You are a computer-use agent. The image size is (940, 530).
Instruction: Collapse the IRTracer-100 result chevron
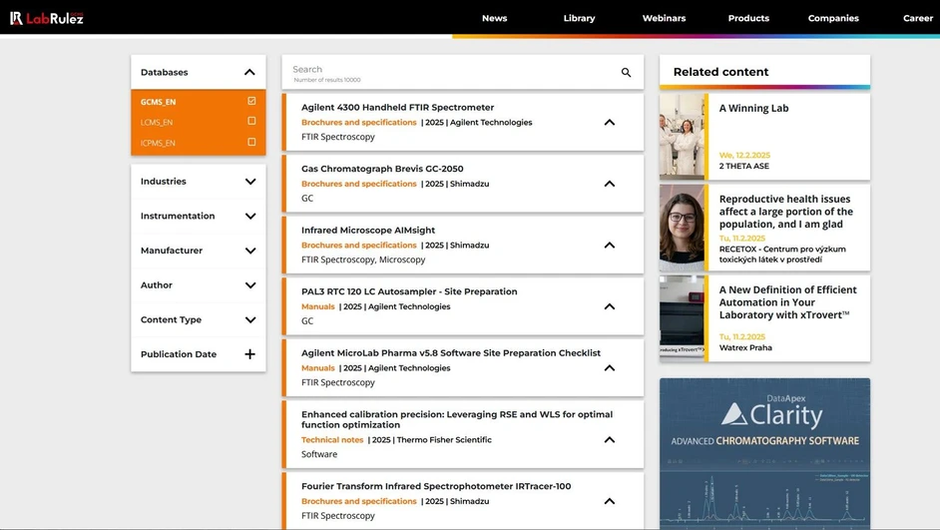coord(610,501)
